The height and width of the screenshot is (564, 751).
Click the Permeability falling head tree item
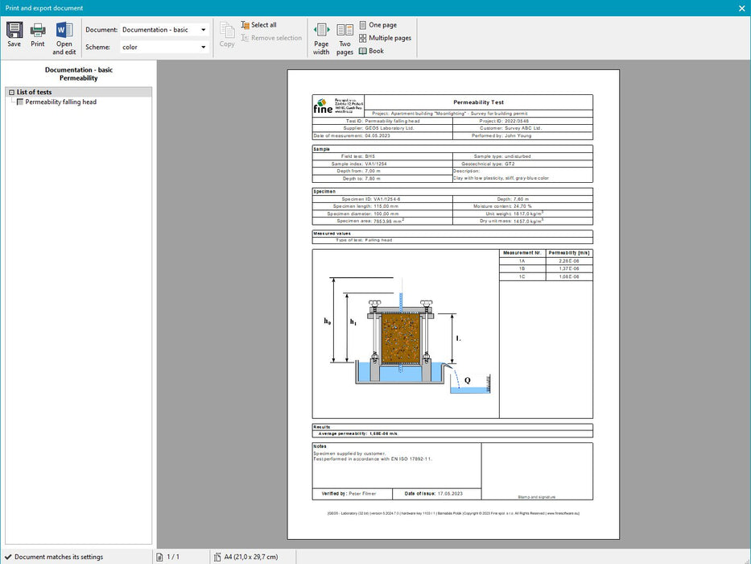[x=60, y=102]
